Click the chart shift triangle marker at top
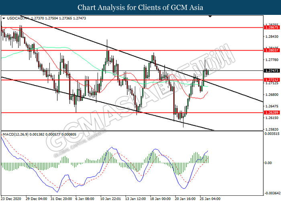The width and height of the screenshot is (281, 201). [210, 17]
